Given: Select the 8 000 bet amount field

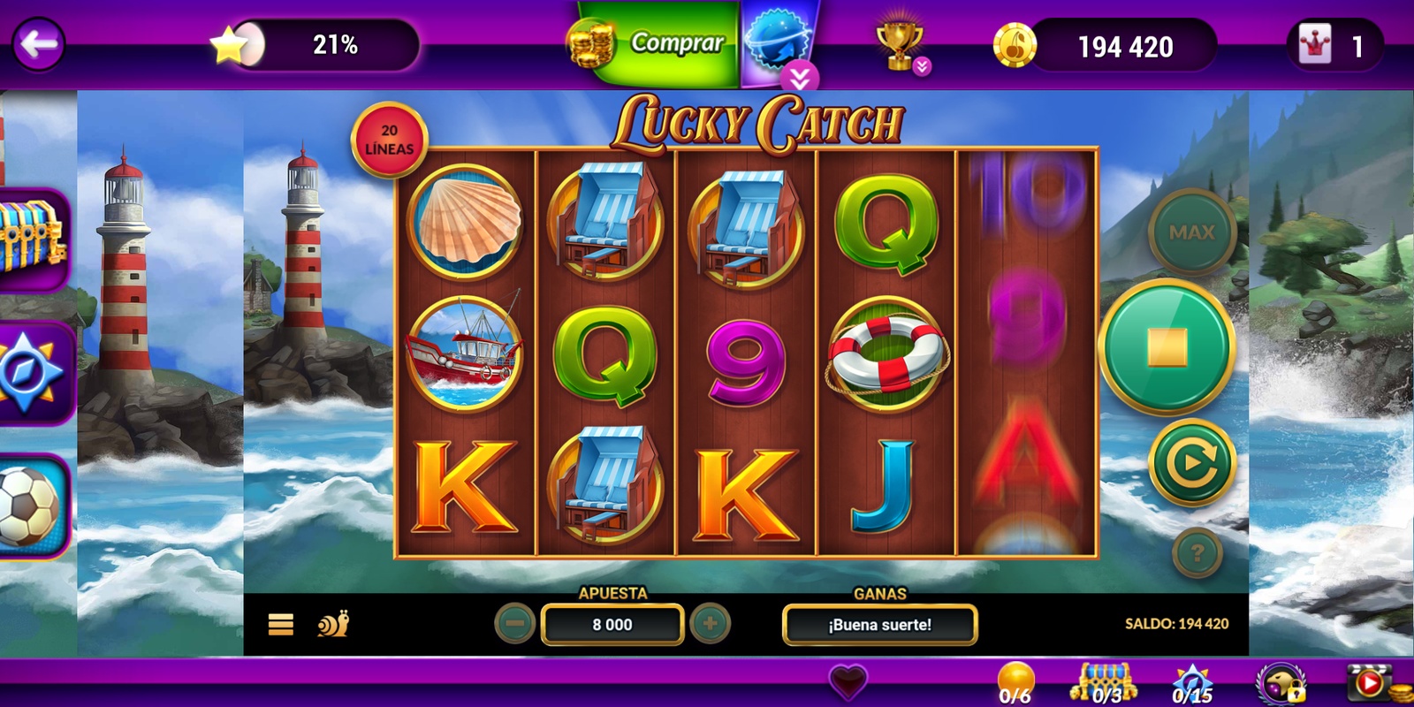Looking at the screenshot, I should [x=612, y=625].
